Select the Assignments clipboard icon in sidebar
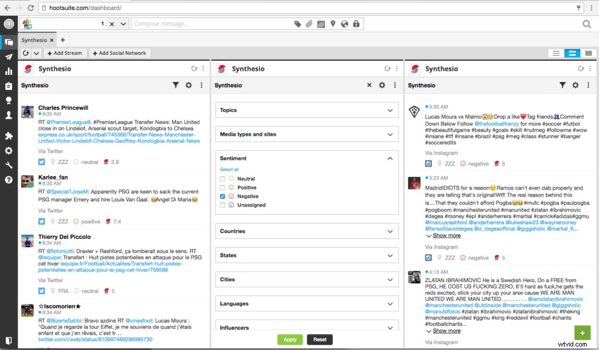The height and width of the screenshot is (350, 599). click(8, 85)
